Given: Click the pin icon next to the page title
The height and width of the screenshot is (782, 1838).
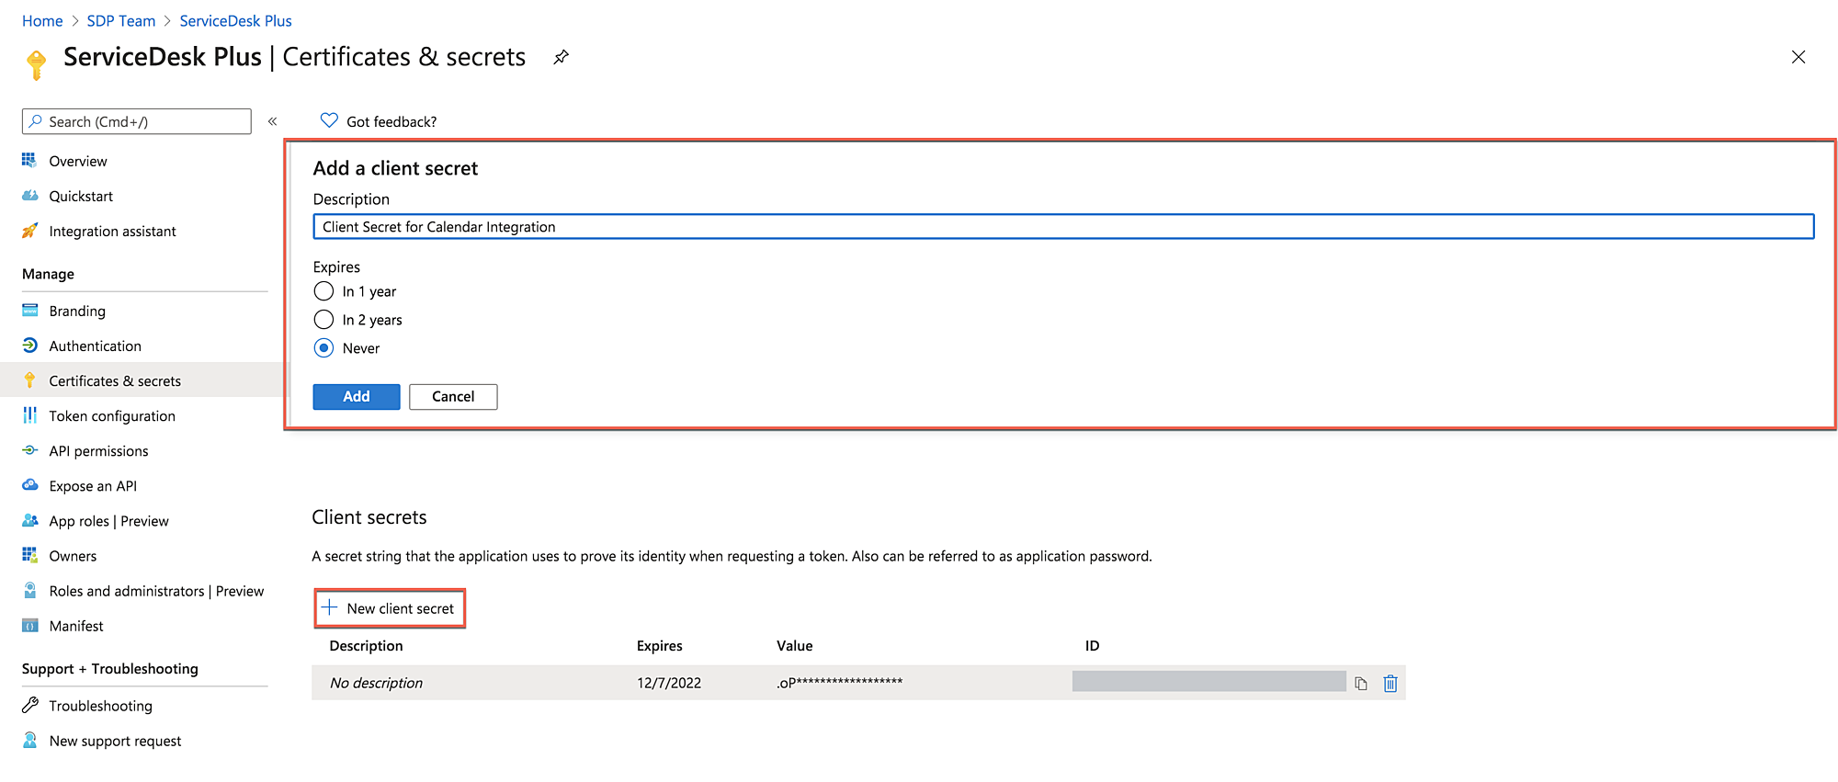Looking at the screenshot, I should [x=561, y=57].
